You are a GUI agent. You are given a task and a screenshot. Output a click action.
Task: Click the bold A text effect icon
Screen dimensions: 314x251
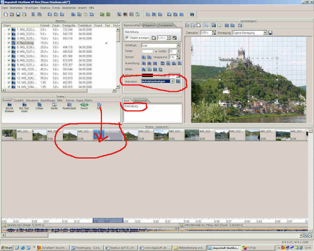click(144, 69)
